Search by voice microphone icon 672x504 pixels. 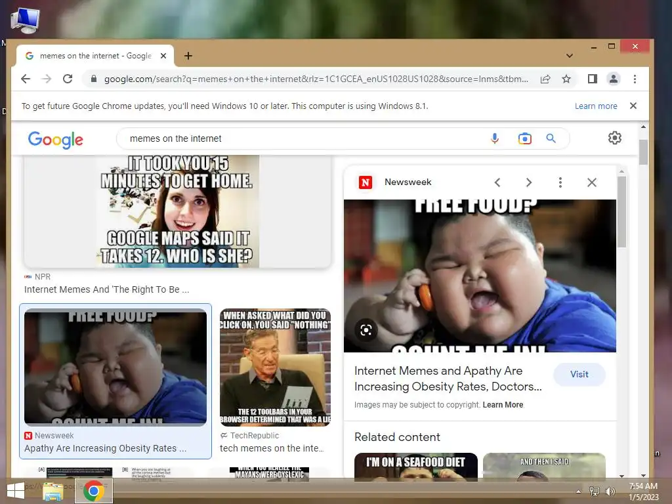[x=495, y=138]
